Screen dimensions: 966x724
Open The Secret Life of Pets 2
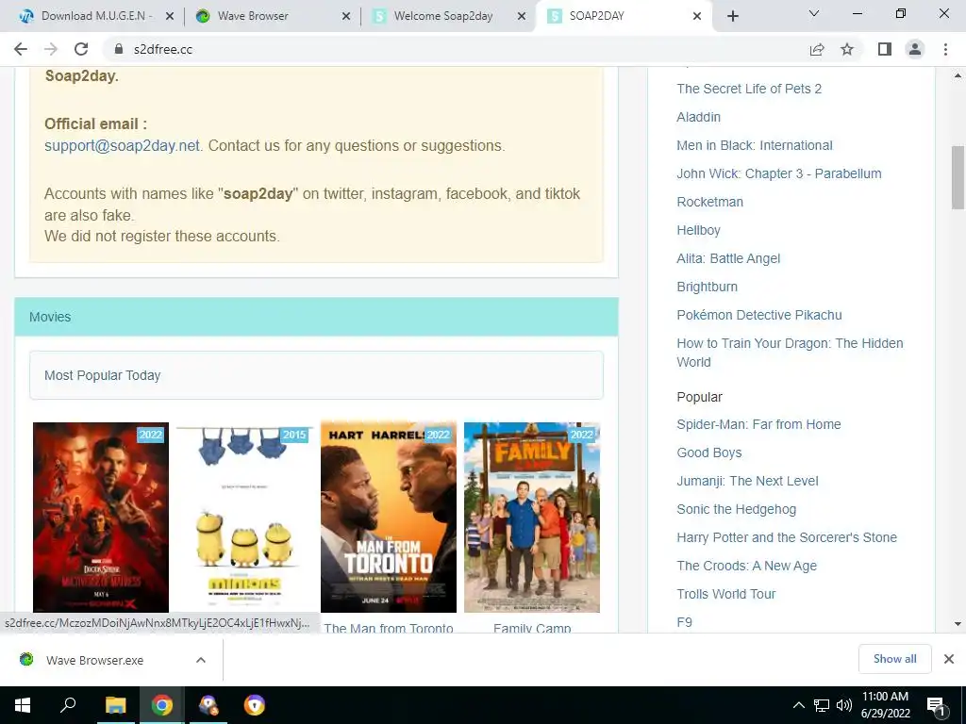tap(749, 89)
